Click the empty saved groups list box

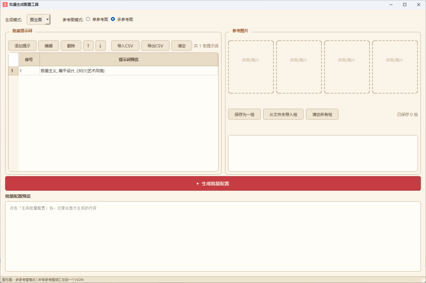tap(323, 153)
